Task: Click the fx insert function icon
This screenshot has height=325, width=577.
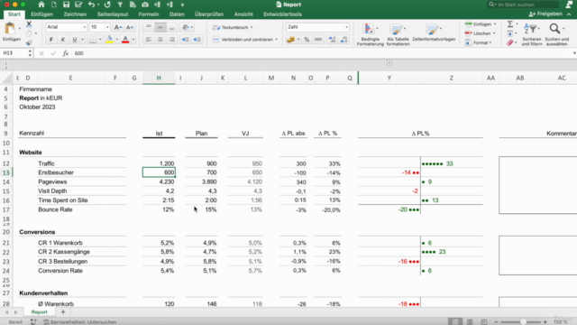Action: point(66,53)
